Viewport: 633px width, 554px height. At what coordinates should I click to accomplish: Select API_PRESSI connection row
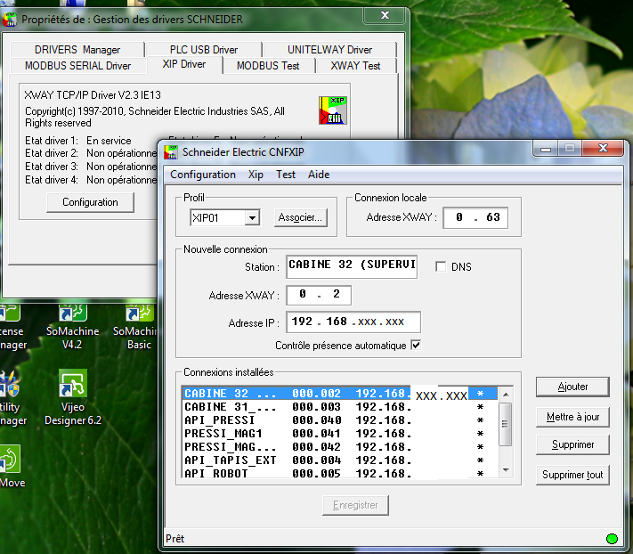[340, 420]
